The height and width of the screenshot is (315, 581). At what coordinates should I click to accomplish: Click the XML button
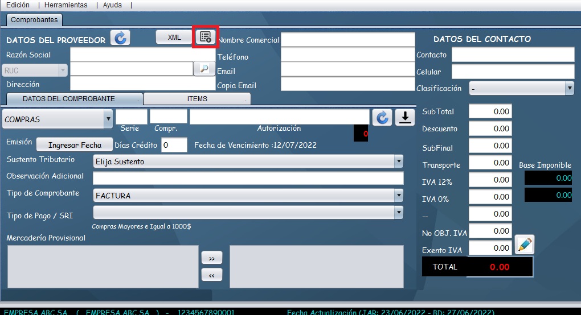174,37
